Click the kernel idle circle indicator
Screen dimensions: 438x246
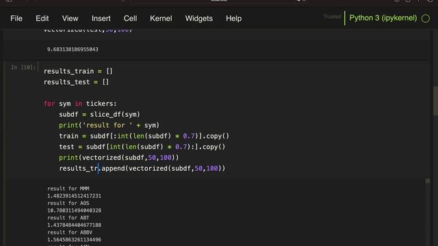coord(426,18)
